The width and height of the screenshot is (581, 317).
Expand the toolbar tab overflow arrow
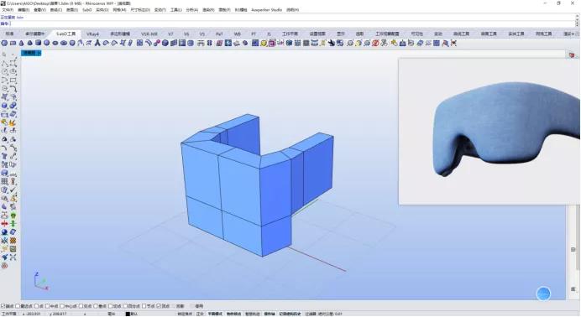[x=574, y=34]
